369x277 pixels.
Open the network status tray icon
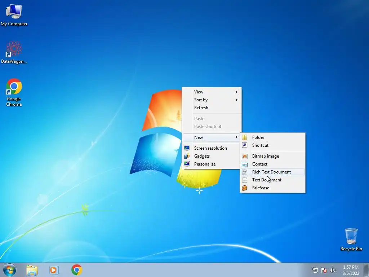tap(315, 270)
